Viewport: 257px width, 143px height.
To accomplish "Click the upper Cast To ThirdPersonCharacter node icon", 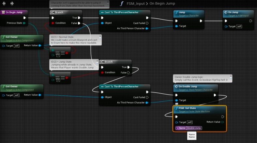I will [x=102, y=12].
